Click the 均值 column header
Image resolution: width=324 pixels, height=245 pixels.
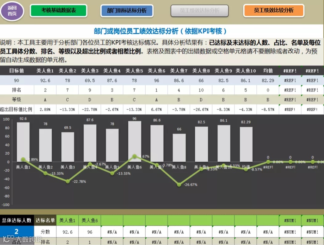click(268, 71)
